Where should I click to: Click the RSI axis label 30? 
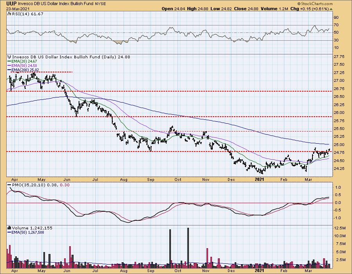(336, 40)
